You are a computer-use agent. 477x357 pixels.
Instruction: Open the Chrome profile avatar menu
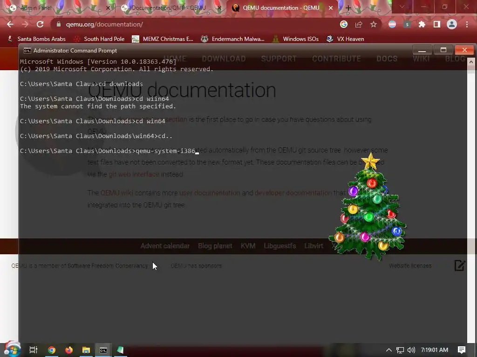pyautogui.click(x=452, y=24)
